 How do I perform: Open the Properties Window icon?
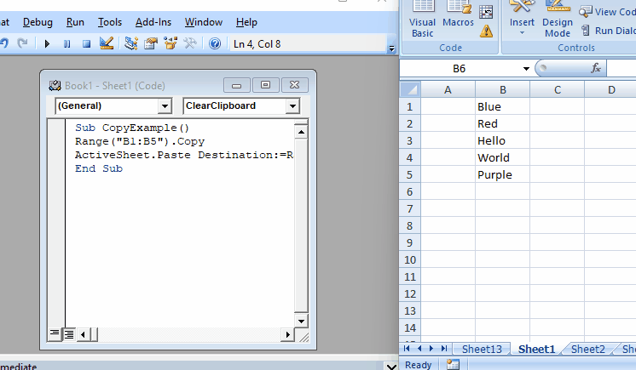(150, 43)
